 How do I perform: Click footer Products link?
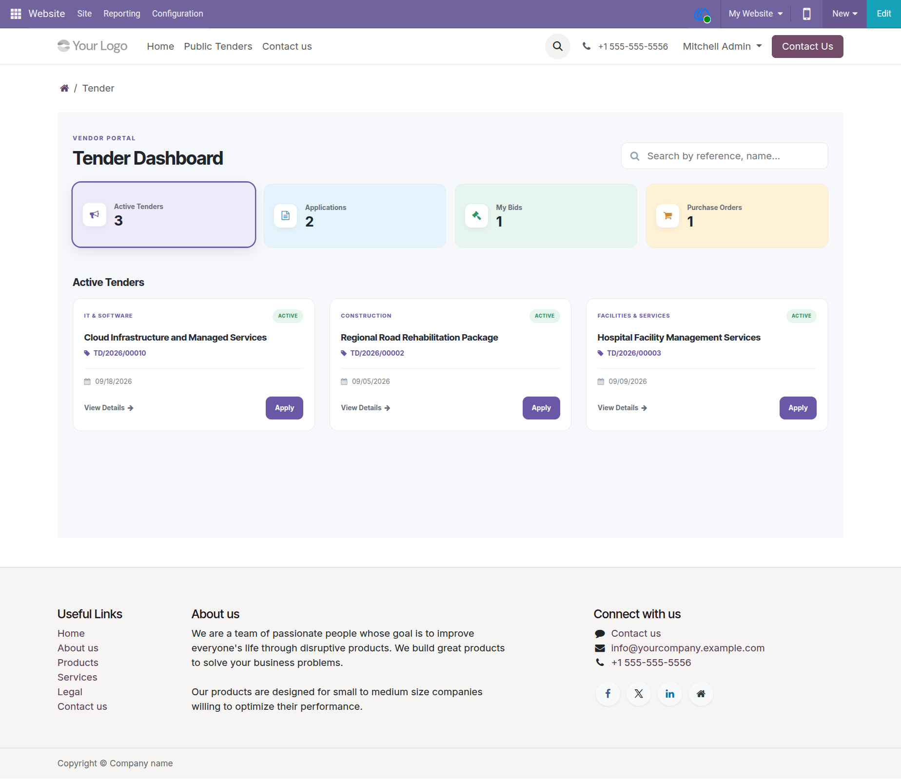click(x=78, y=663)
